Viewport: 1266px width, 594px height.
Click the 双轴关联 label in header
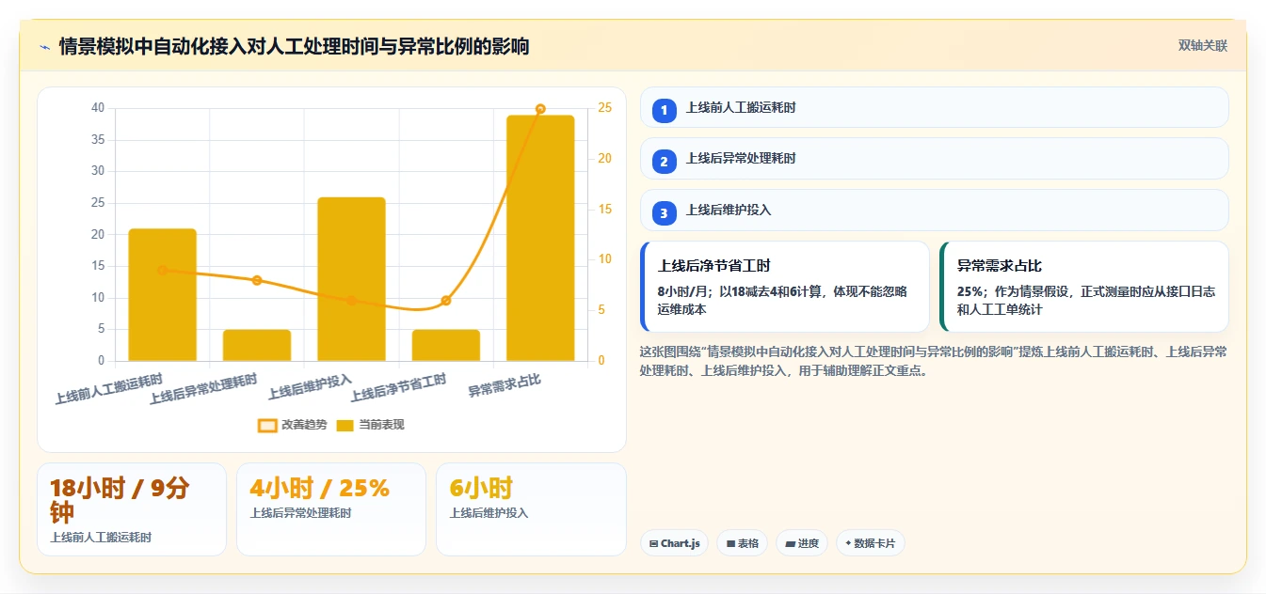pos(1203,45)
